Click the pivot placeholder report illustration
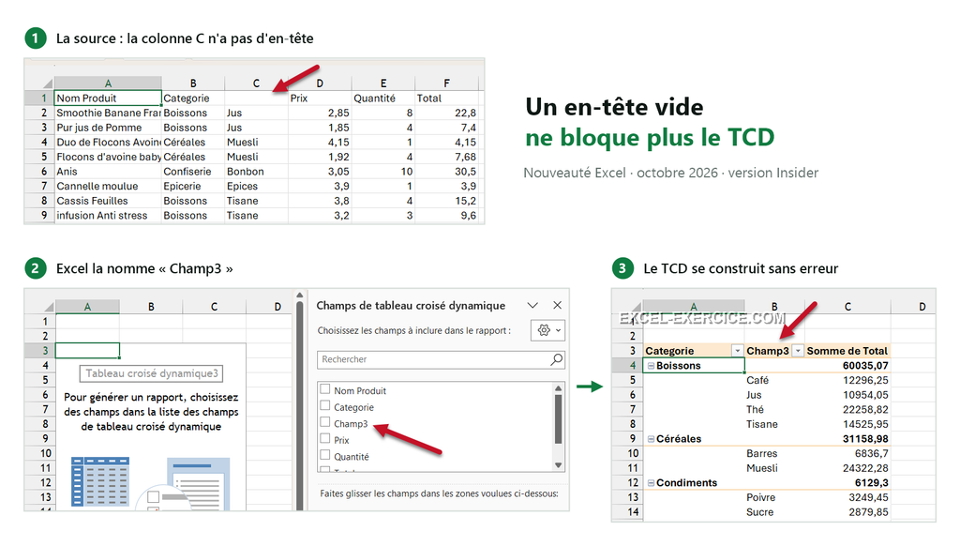This screenshot has height=546, width=960. tap(151, 483)
